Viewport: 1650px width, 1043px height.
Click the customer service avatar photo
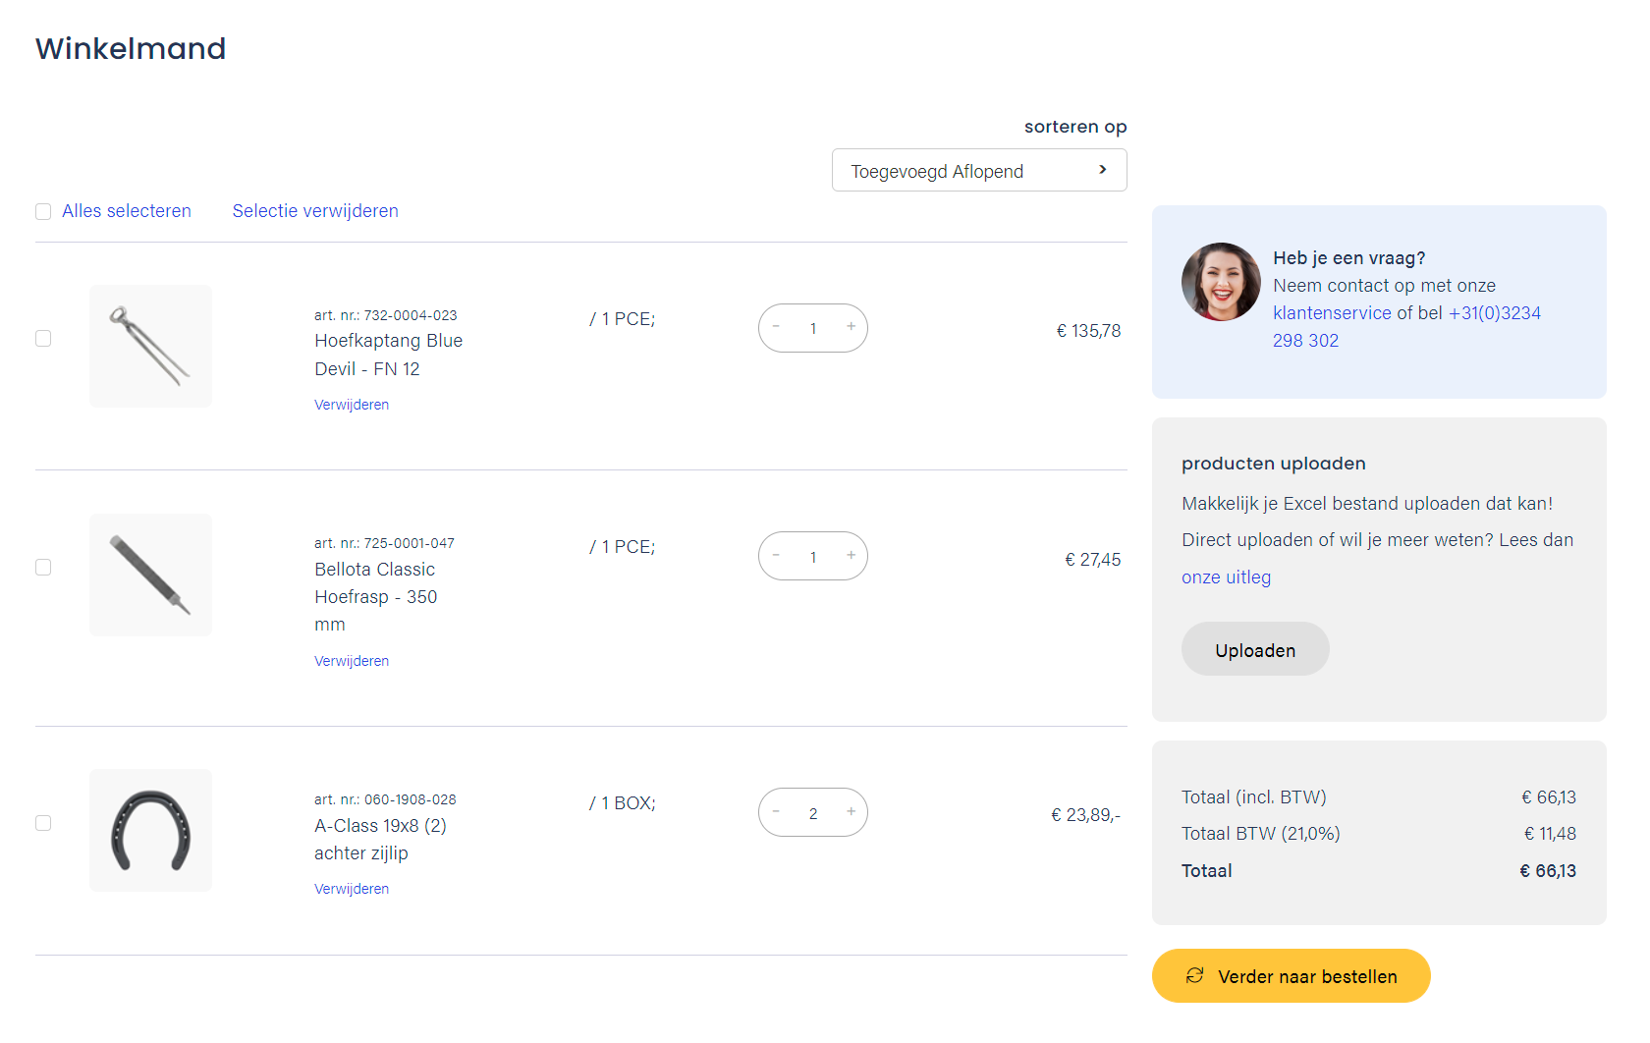(x=1221, y=282)
